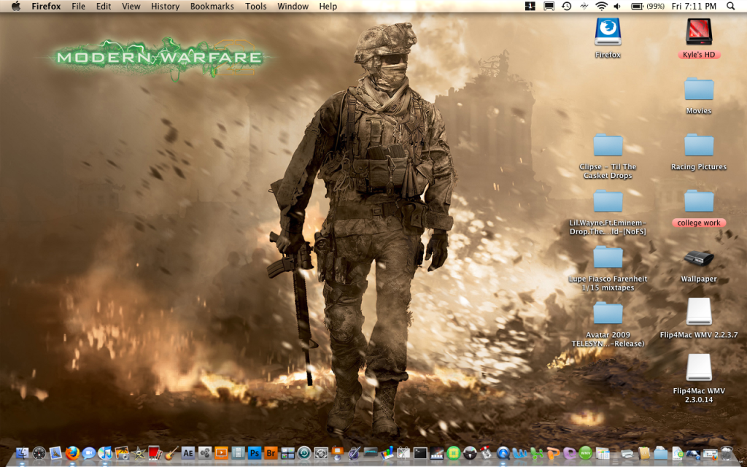Open the Trash in the Dock

pyautogui.click(x=727, y=452)
